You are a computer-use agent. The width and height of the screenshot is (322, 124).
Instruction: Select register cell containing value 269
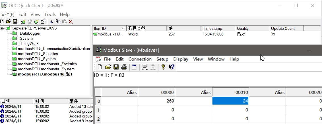pyautogui.click(x=156, y=101)
